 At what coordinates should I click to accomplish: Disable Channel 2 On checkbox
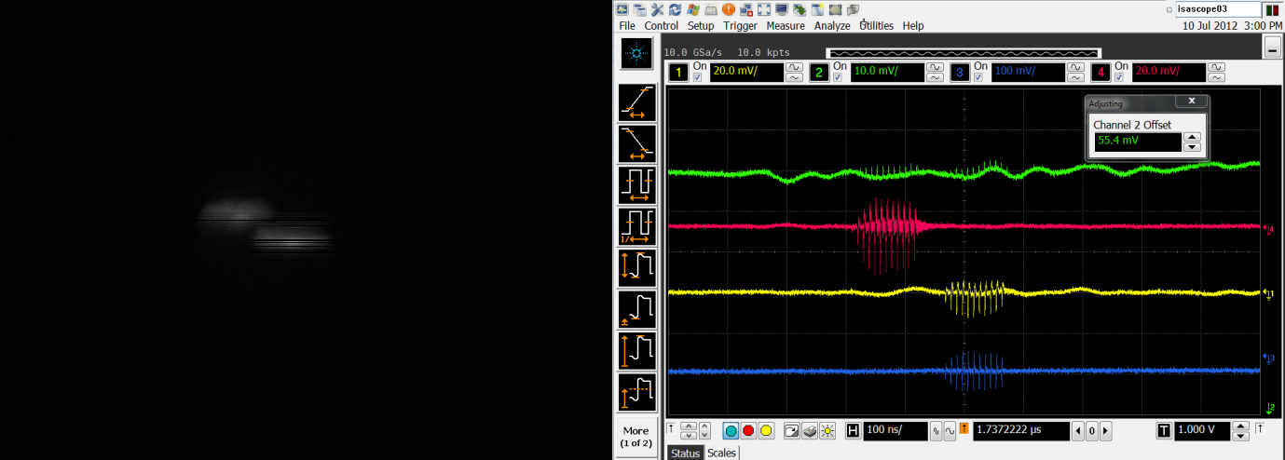tap(839, 77)
